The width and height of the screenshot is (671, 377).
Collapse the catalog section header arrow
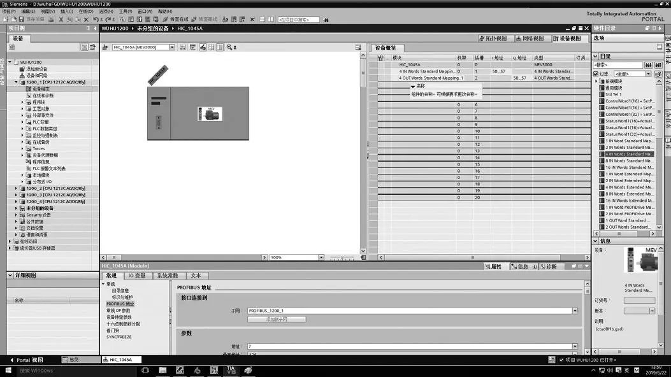[596, 56]
